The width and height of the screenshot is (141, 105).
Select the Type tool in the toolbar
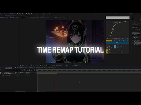tap(20, 14)
